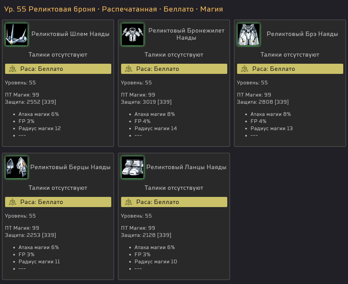Viewport: 348px width, 284px height.
Task: Click 'FP 4%' in Бронежилет Наяды card
Action: click(142, 121)
